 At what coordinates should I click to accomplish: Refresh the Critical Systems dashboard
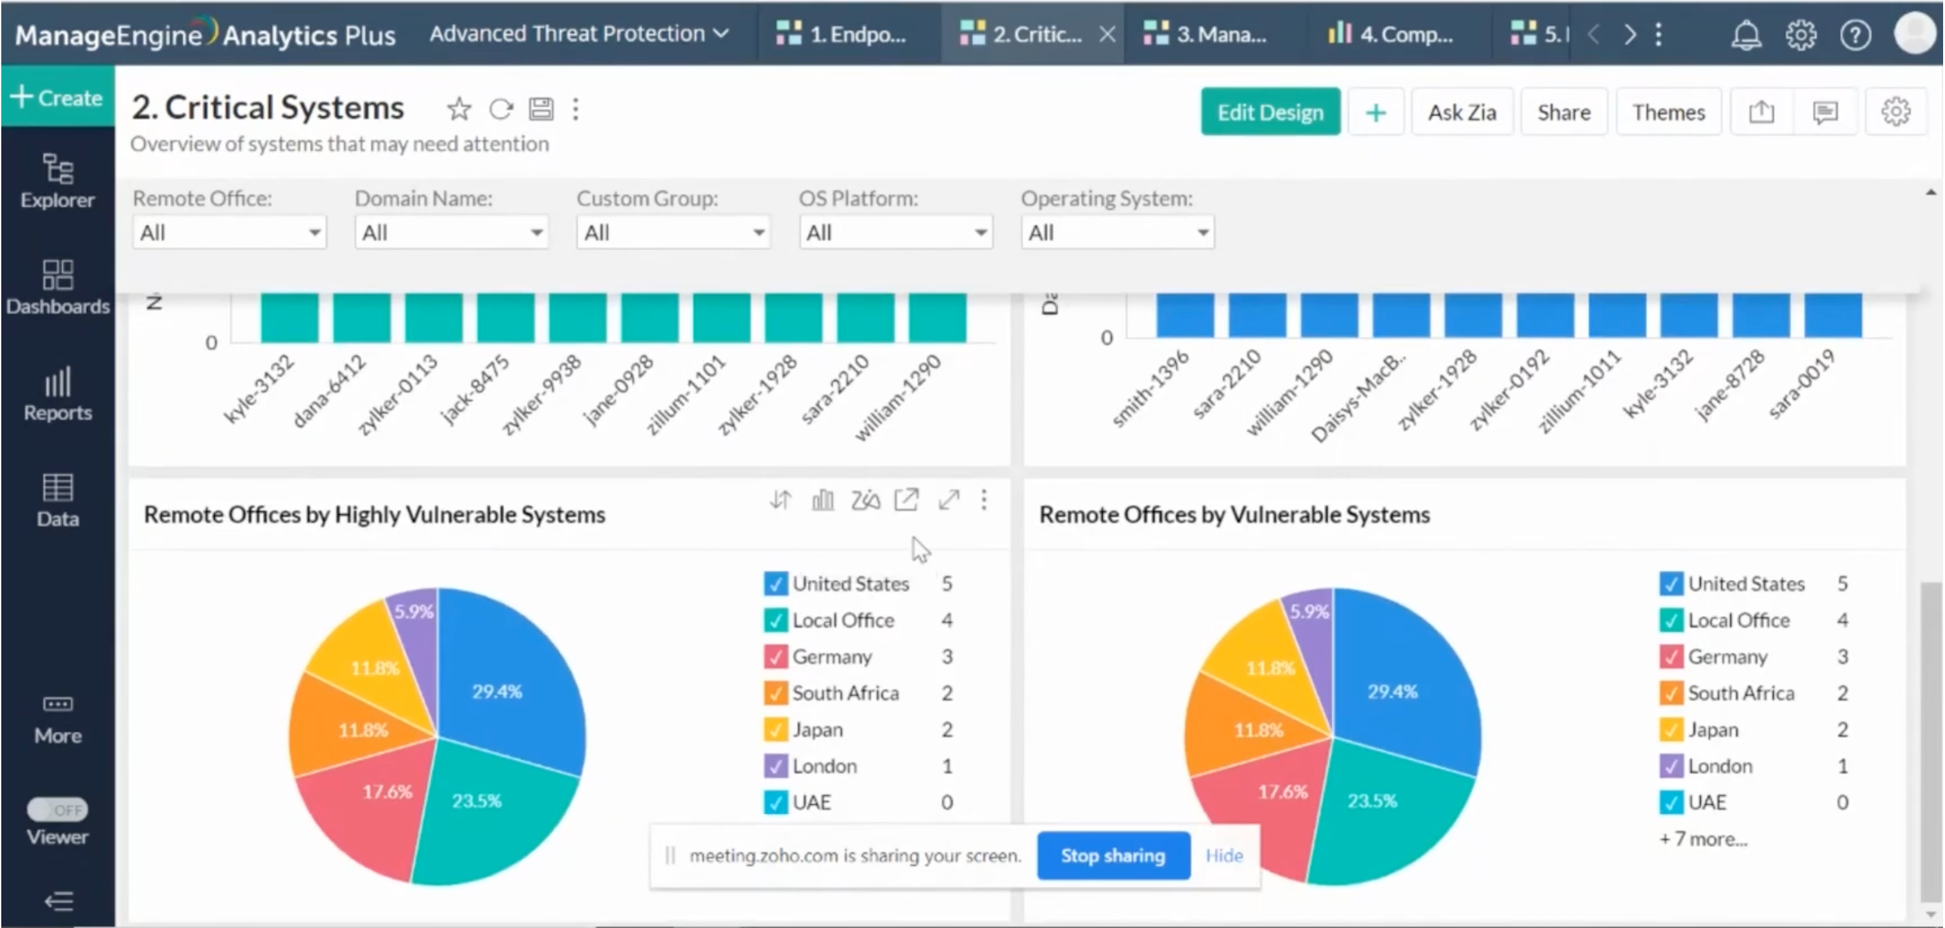point(501,109)
